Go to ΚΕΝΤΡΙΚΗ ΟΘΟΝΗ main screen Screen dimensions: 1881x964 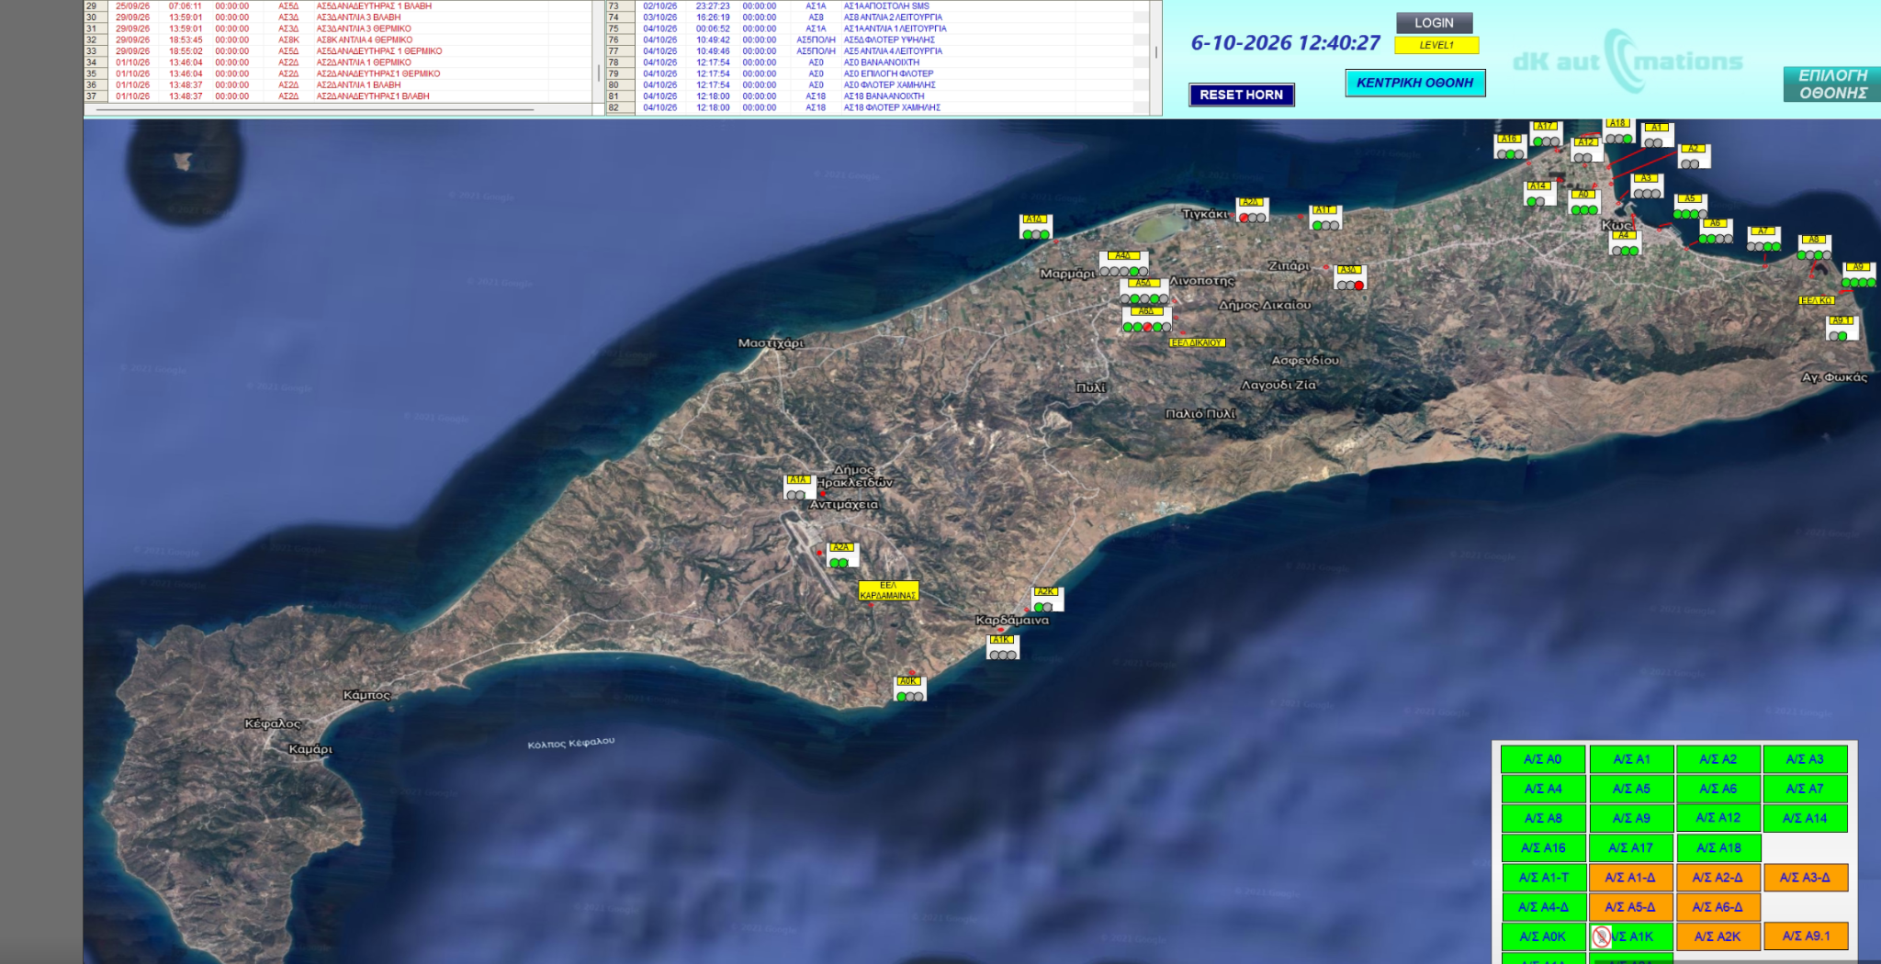pyautogui.click(x=1415, y=83)
